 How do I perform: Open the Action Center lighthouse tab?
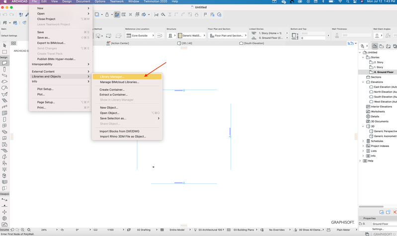117,43
